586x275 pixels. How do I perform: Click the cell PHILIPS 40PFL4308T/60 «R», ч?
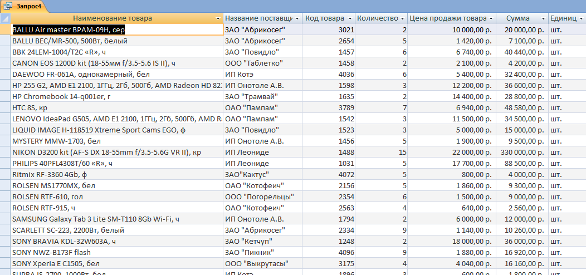click(x=117, y=163)
